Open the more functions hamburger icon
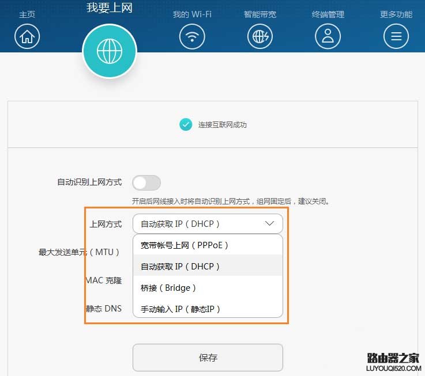425x376 pixels. coord(396,37)
